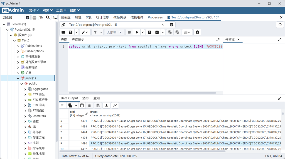This screenshot has width=285, height=159.
Task: Open the 对象 menu
Action: click(x=48, y=10)
